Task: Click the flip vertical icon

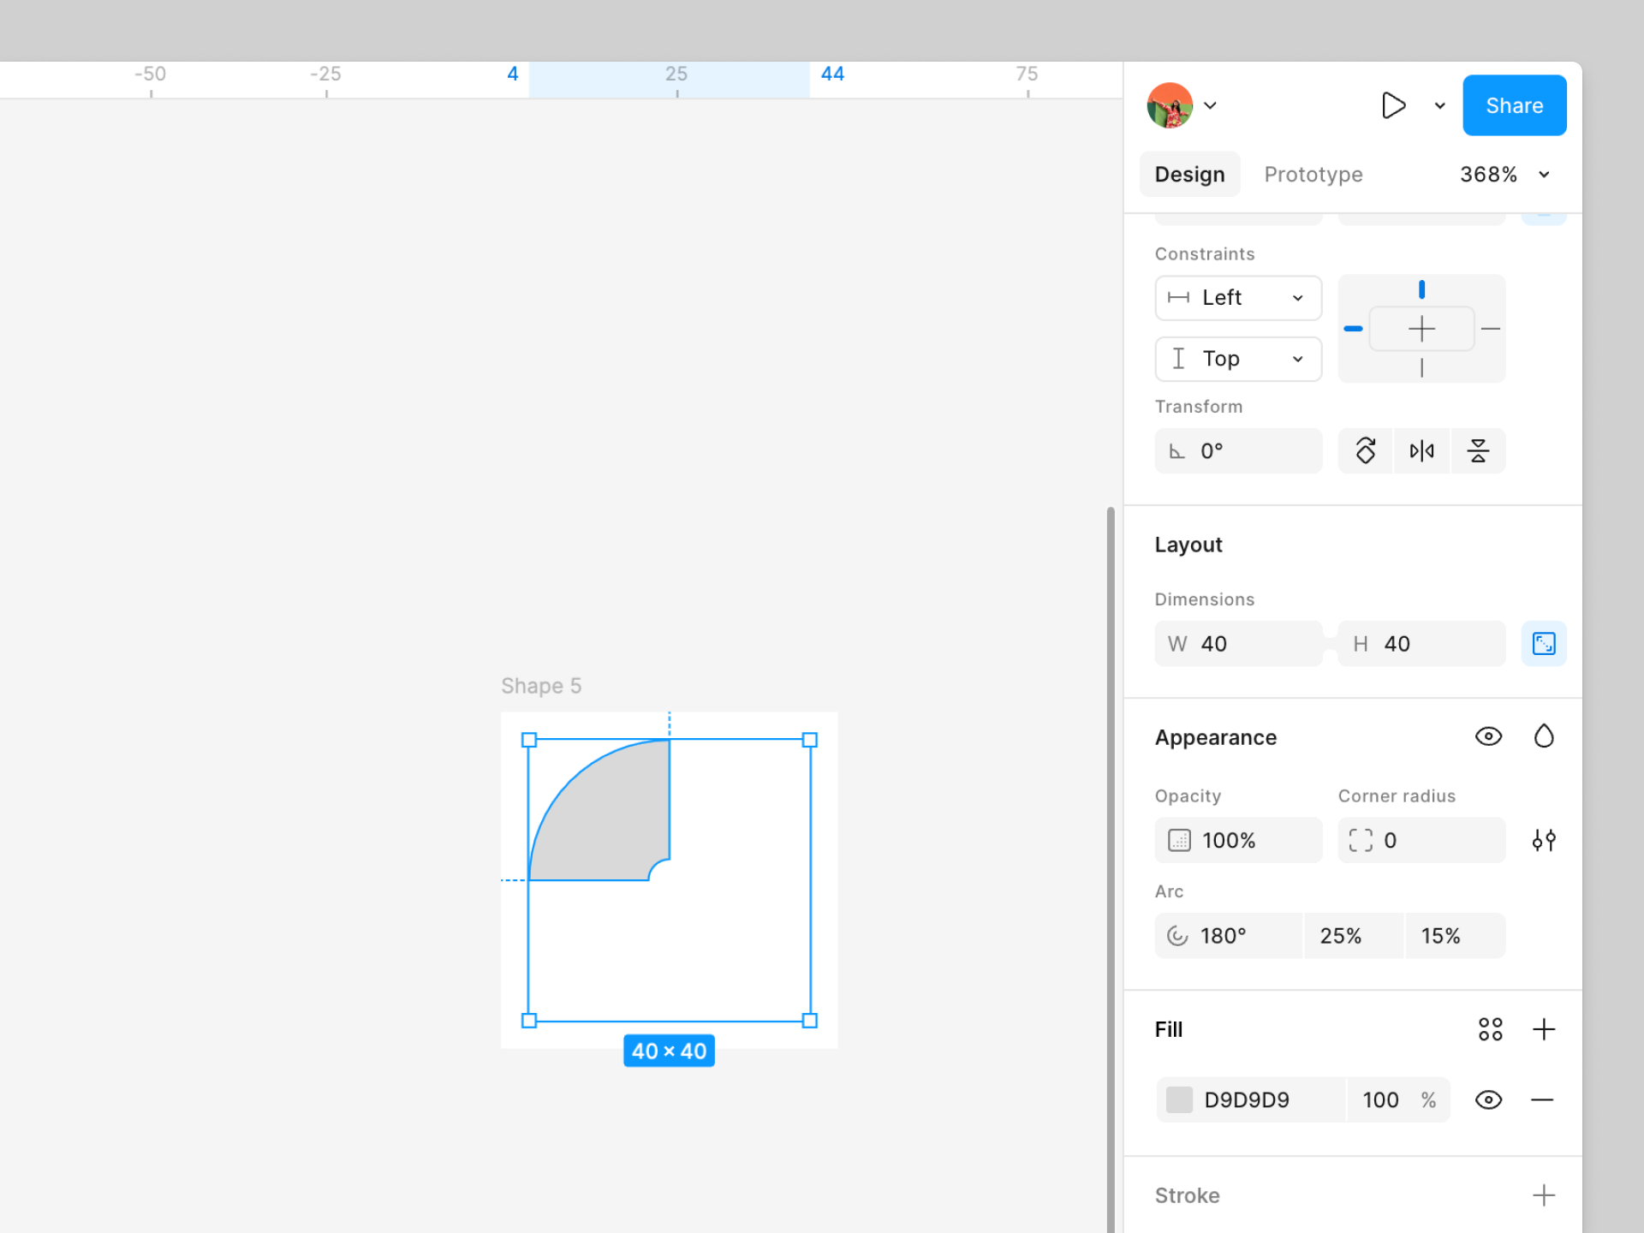Action: click(x=1478, y=450)
